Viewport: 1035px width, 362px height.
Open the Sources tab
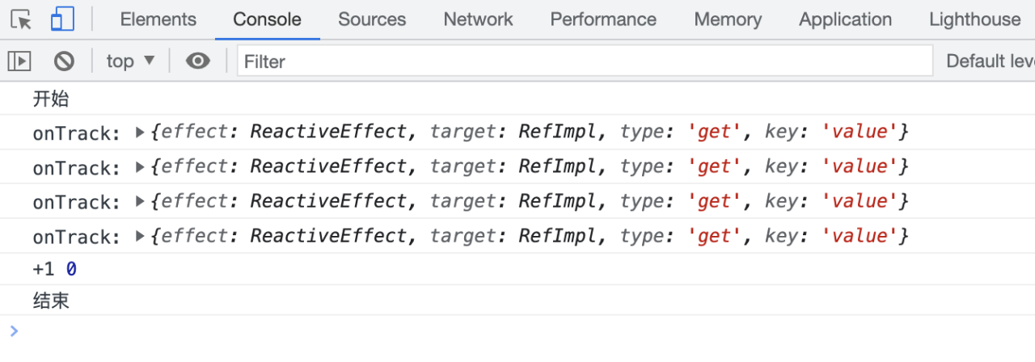(x=372, y=19)
